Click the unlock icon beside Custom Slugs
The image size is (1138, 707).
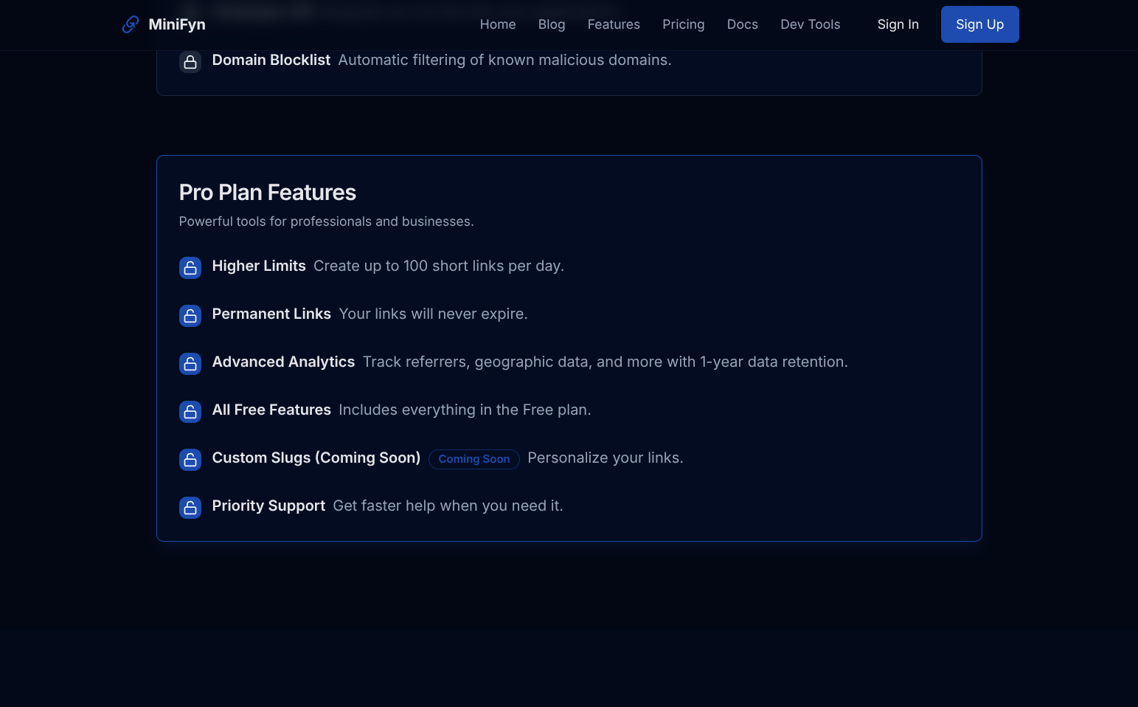click(190, 460)
